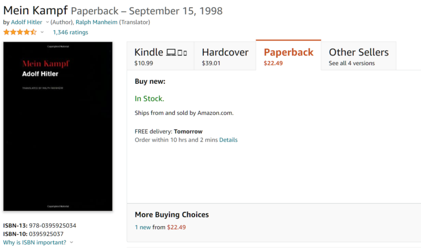The image size is (421, 252).
Task: Click the Kindle device icons
Action: [177, 53]
